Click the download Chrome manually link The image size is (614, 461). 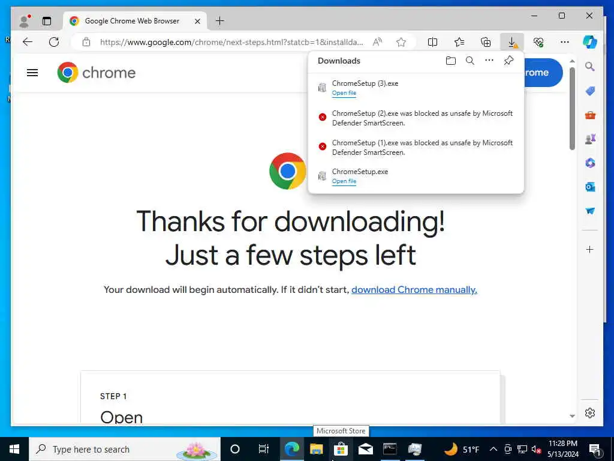(x=414, y=290)
